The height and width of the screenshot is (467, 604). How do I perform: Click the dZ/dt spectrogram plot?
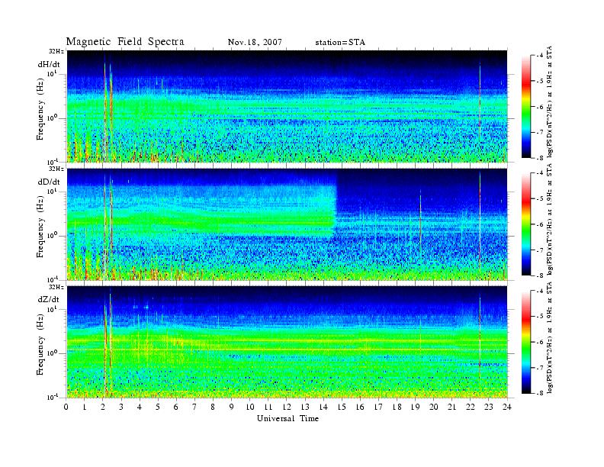(x=287, y=342)
